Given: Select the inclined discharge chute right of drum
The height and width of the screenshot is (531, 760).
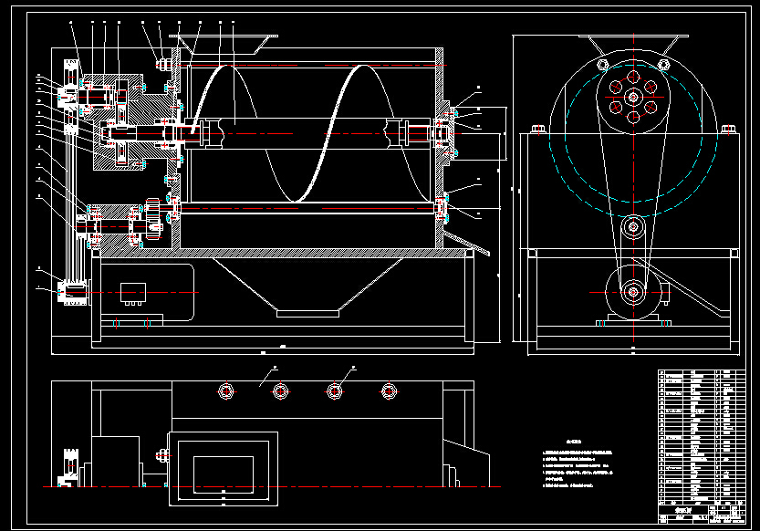Looking at the screenshot, I should tap(467, 244).
